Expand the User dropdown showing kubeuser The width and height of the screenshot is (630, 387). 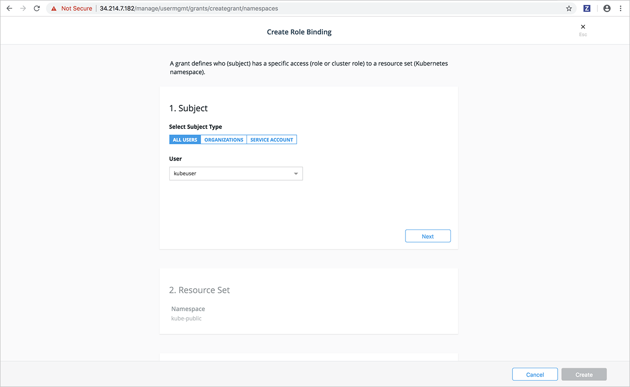pos(236,173)
